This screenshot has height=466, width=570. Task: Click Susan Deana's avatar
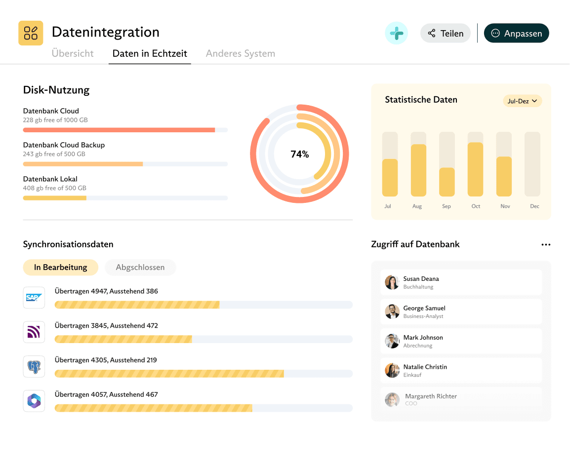(392, 282)
